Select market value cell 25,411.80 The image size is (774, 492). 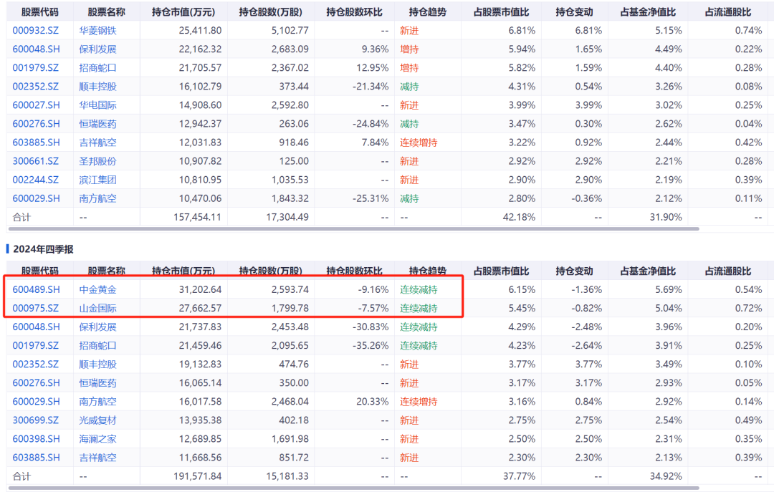(x=200, y=31)
